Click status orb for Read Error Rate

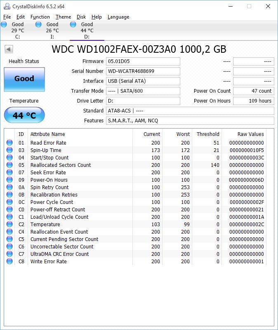pyautogui.click(x=9, y=143)
